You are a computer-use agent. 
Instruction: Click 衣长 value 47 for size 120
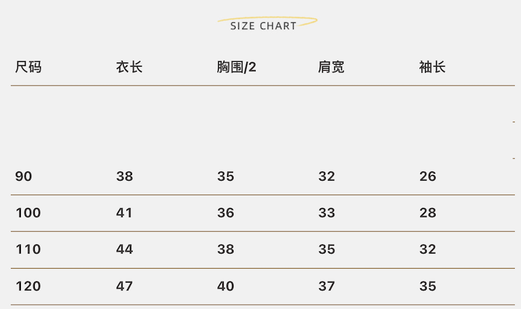point(124,286)
